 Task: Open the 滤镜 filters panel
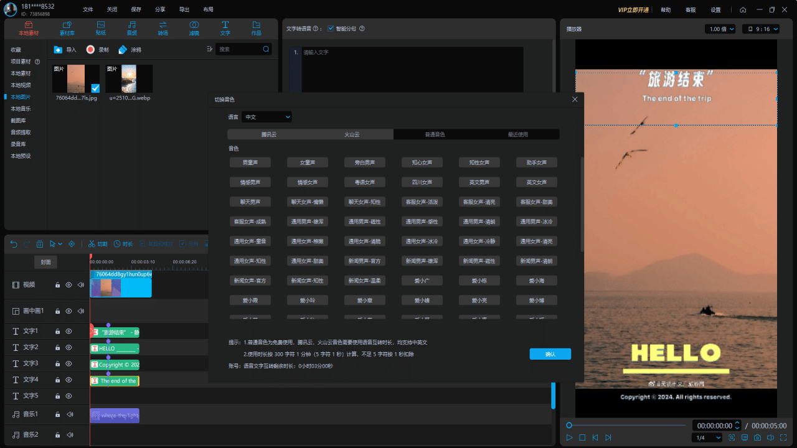point(194,28)
